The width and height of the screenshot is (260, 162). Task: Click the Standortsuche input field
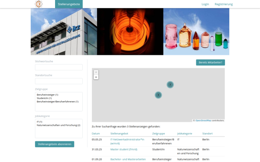click(58, 81)
